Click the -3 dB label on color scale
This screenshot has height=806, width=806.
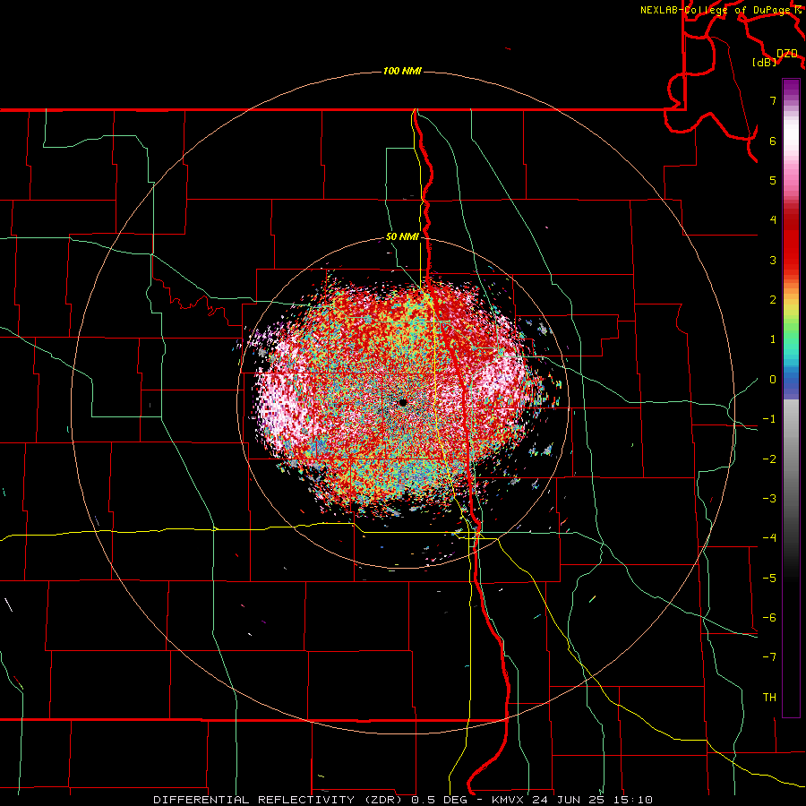pos(769,499)
